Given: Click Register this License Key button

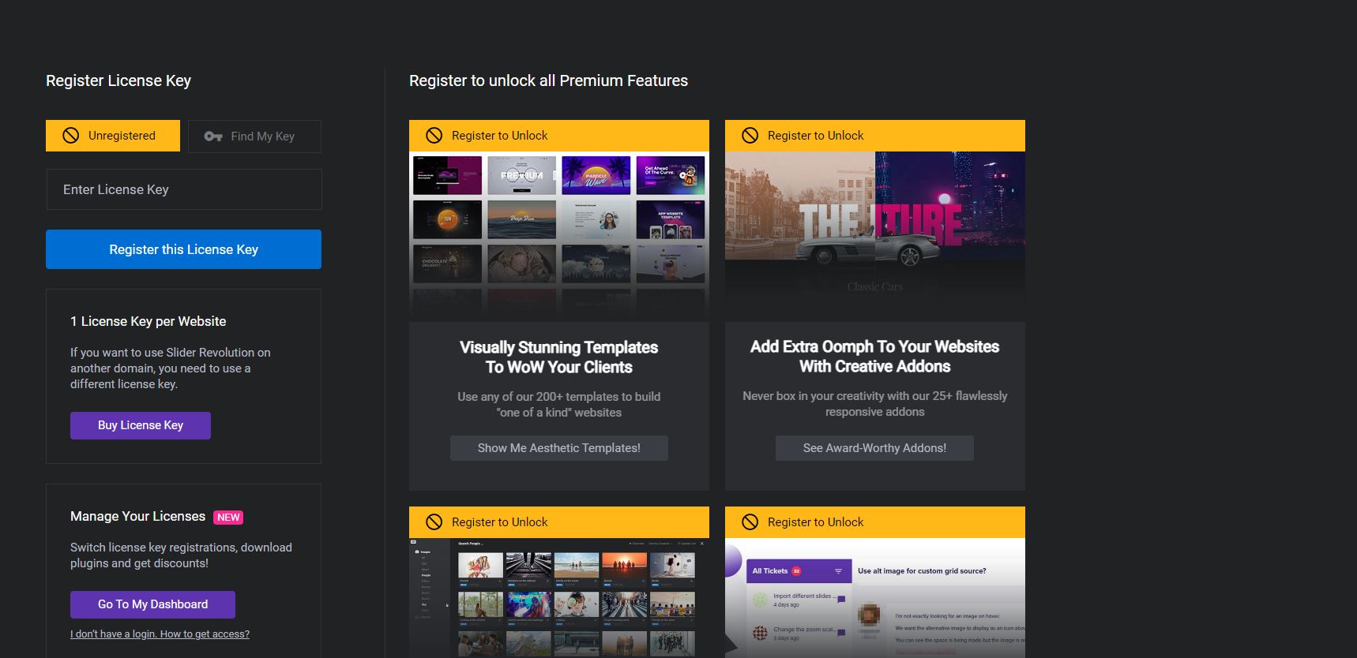Looking at the screenshot, I should pos(183,249).
